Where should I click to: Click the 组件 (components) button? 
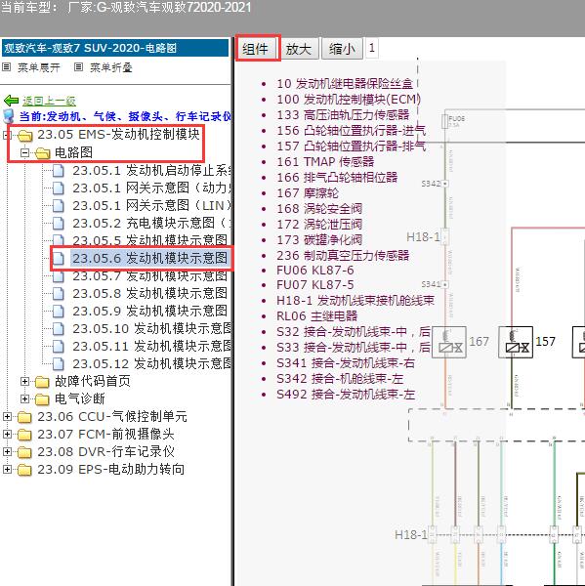click(x=258, y=49)
